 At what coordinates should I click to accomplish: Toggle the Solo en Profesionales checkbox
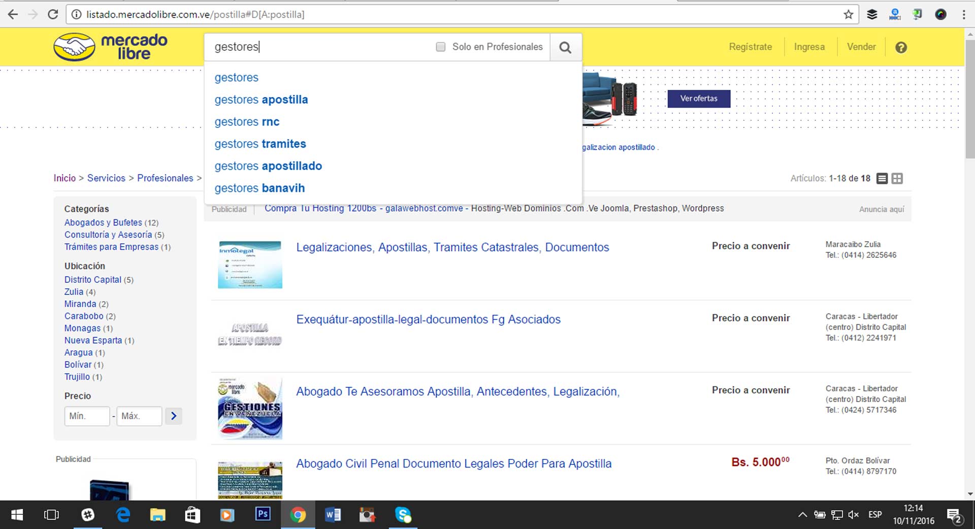coord(441,47)
